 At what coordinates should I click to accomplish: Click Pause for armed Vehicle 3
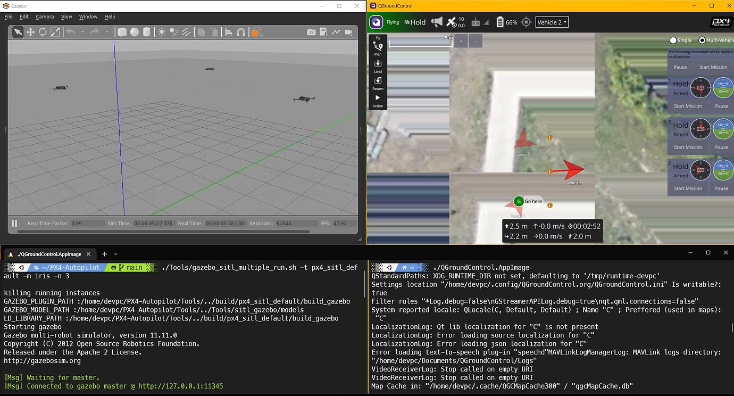point(722,147)
